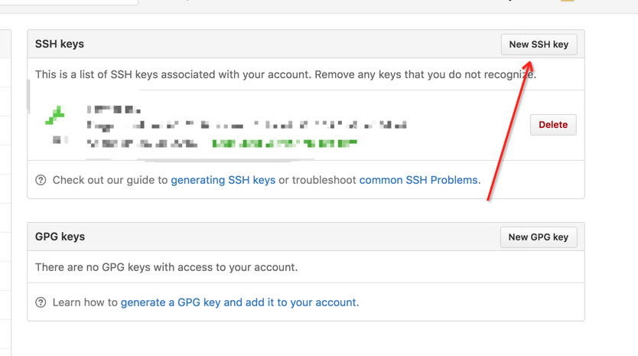Click the small gray badge under the key icon
This screenshot has width=638, height=356.
point(57,140)
